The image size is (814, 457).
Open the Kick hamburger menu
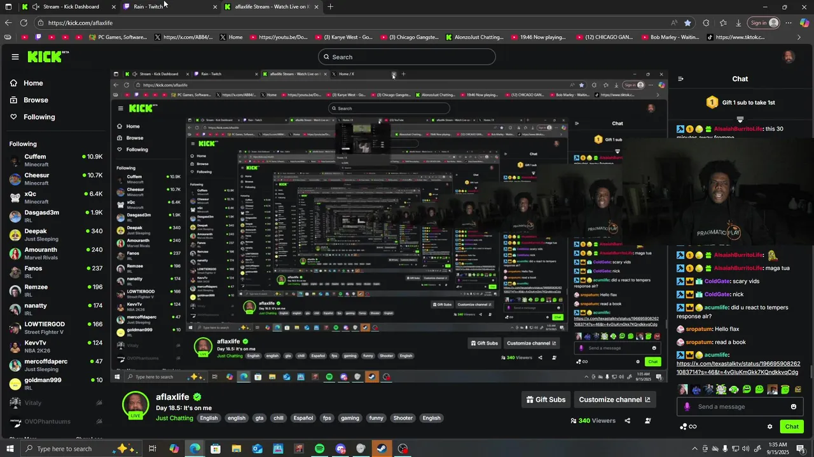pyautogui.click(x=15, y=56)
